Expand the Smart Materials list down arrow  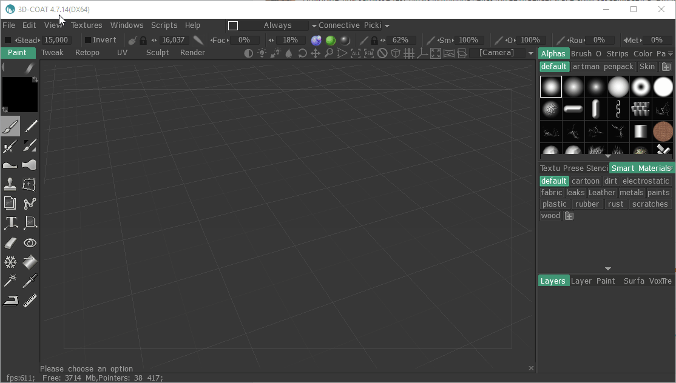pyautogui.click(x=608, y=268)
